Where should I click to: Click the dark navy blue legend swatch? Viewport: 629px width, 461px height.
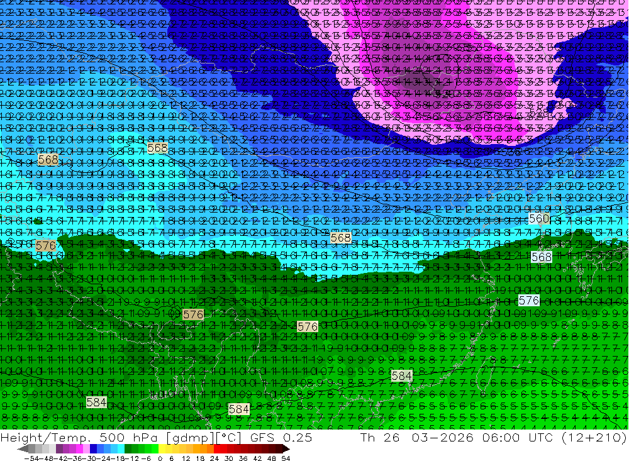[94, 449]
